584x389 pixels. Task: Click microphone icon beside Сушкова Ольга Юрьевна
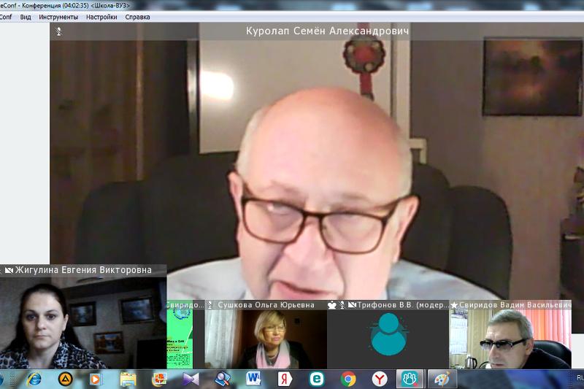coord(210,304)
